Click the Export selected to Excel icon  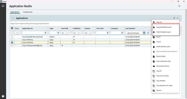[154, 61]
